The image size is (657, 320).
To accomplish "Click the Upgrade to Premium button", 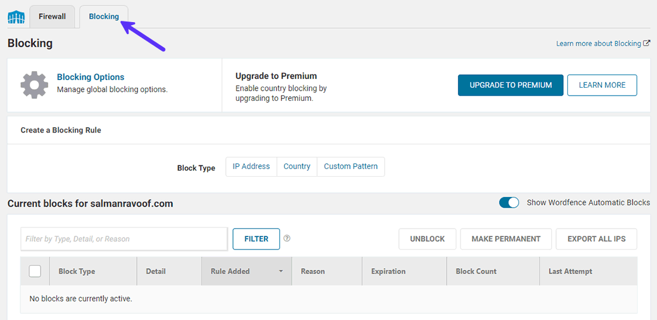I will (x=510, y=85).
